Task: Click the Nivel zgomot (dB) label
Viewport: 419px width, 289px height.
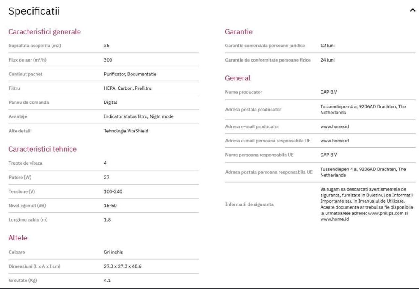Action: tap(28, 206)
